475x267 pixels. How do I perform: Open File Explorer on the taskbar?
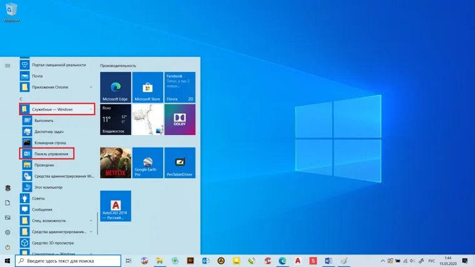click(x=159, y=261)
